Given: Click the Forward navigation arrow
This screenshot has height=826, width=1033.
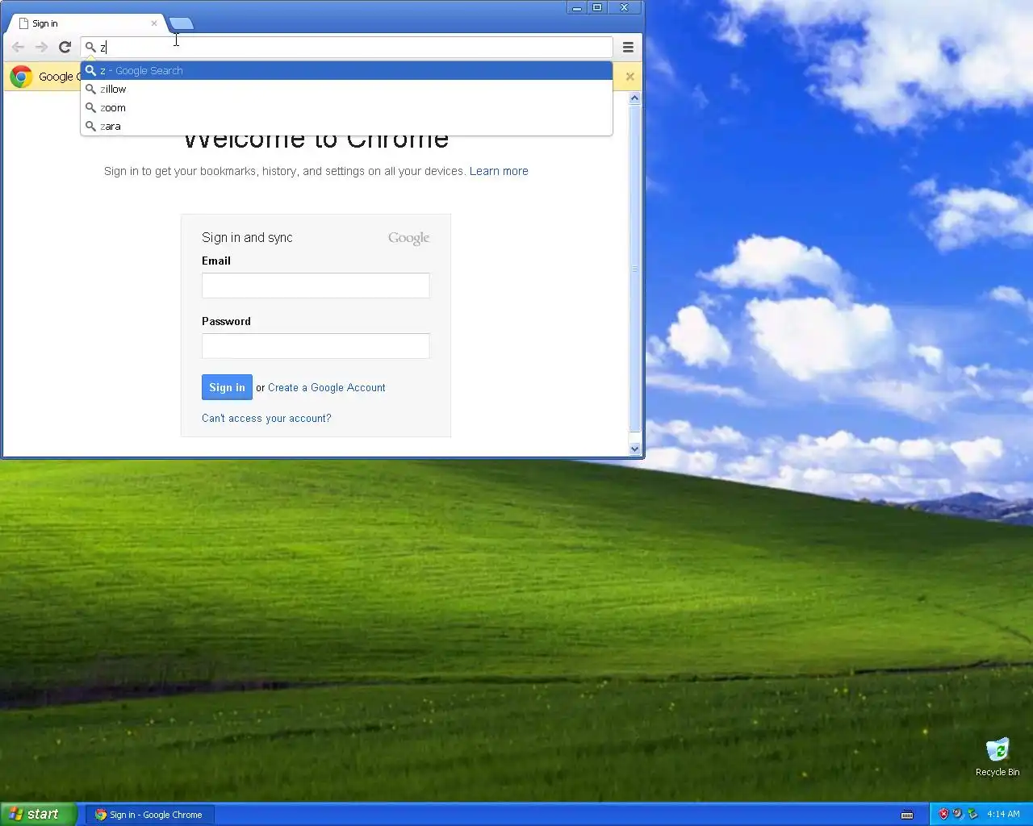Looking at the screenshot, I should [x=41, y=47].
